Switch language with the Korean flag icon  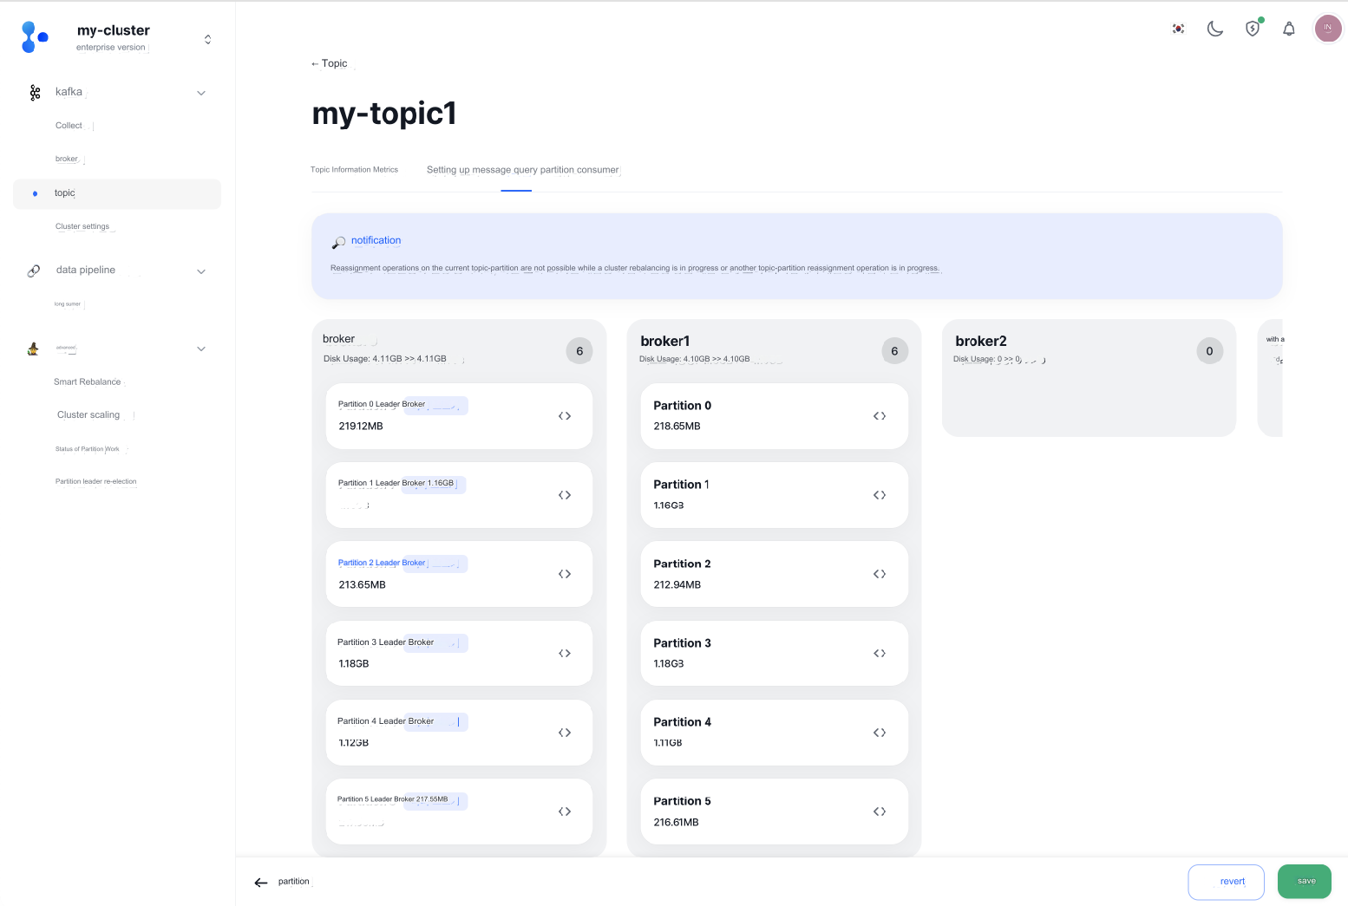(1178, 29)
